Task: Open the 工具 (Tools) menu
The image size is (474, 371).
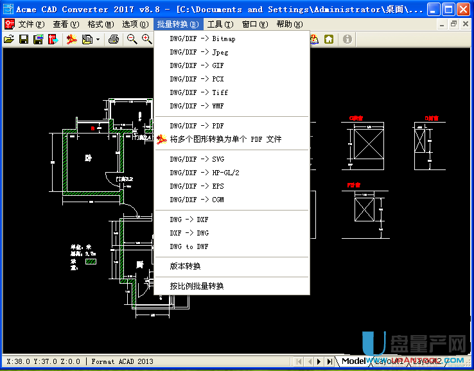Action: (x=219, y=24)
